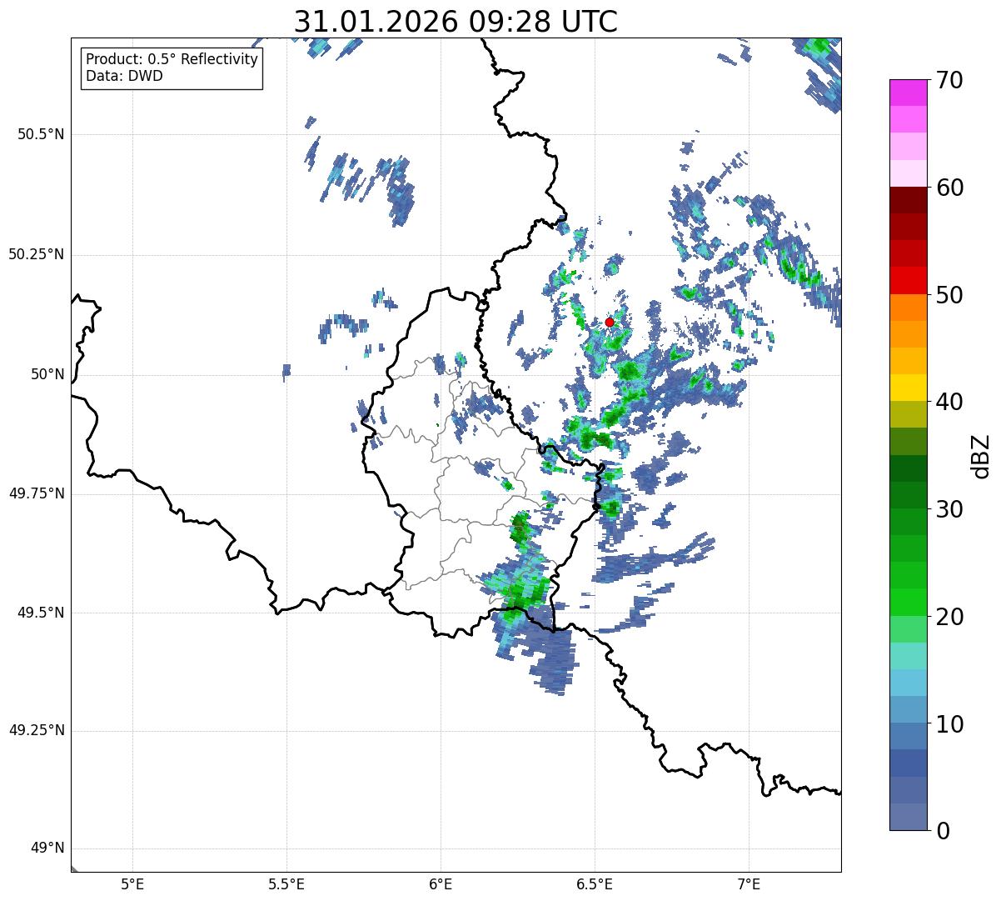Click the longitude label 6.5°E

(x=595, y=883)
